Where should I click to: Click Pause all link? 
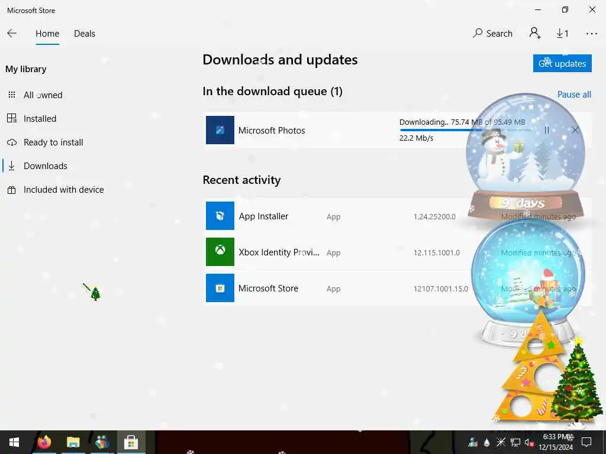(574, 95)
